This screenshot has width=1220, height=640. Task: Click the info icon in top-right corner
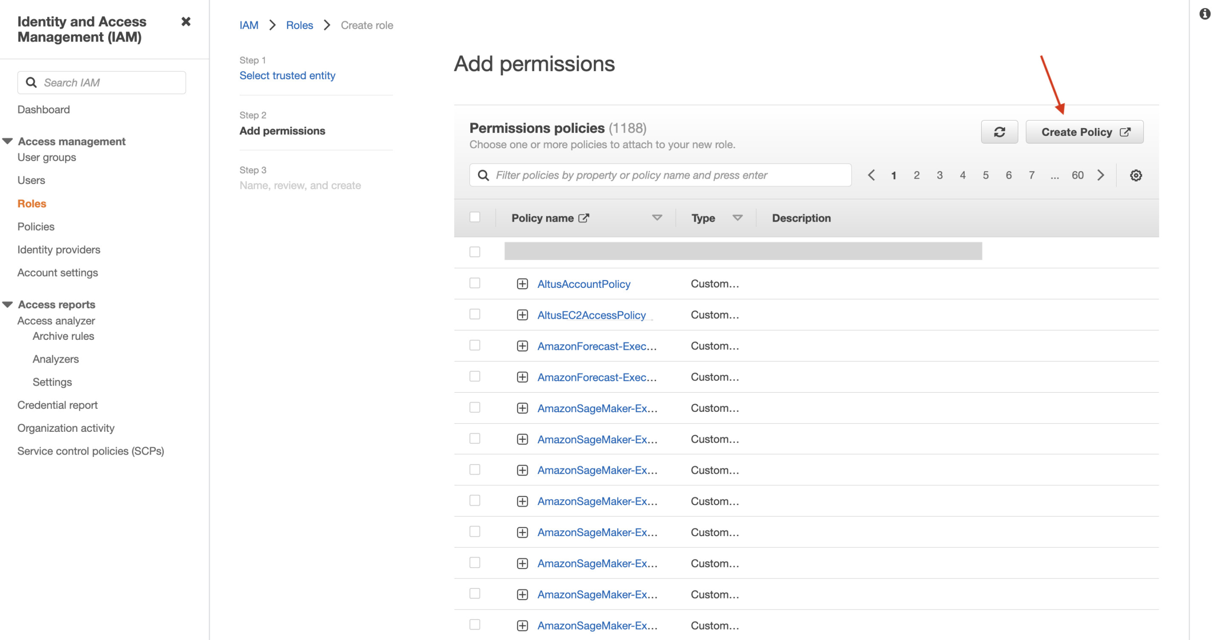pyautogui.click(x=1204, y=14)
